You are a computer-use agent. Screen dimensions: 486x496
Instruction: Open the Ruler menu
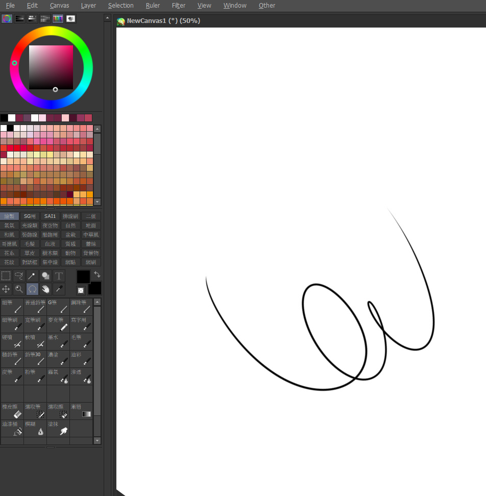[x=153, y=6]
